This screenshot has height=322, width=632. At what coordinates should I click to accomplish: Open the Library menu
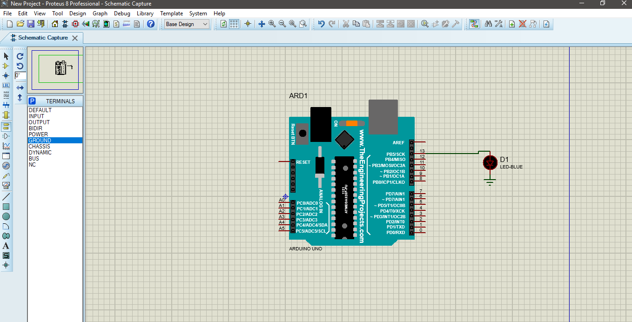[145, 13]
